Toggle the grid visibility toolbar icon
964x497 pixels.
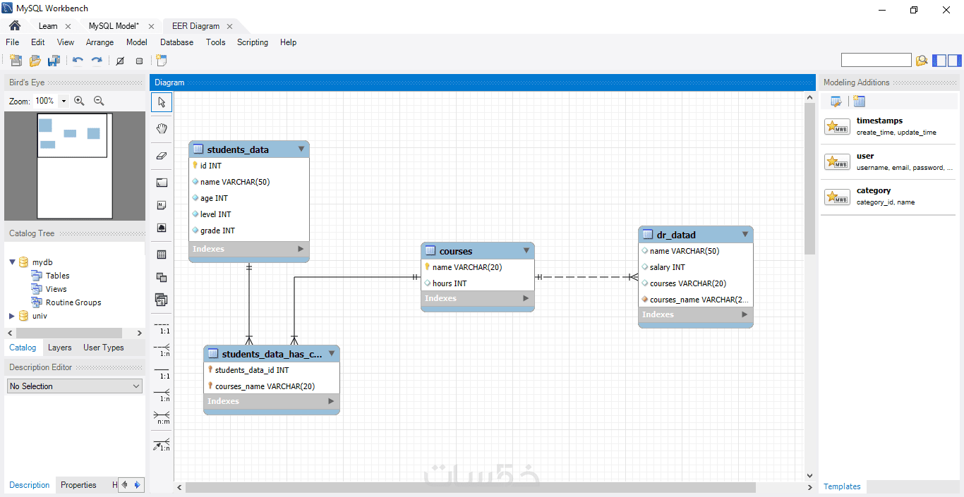[120, 61]
